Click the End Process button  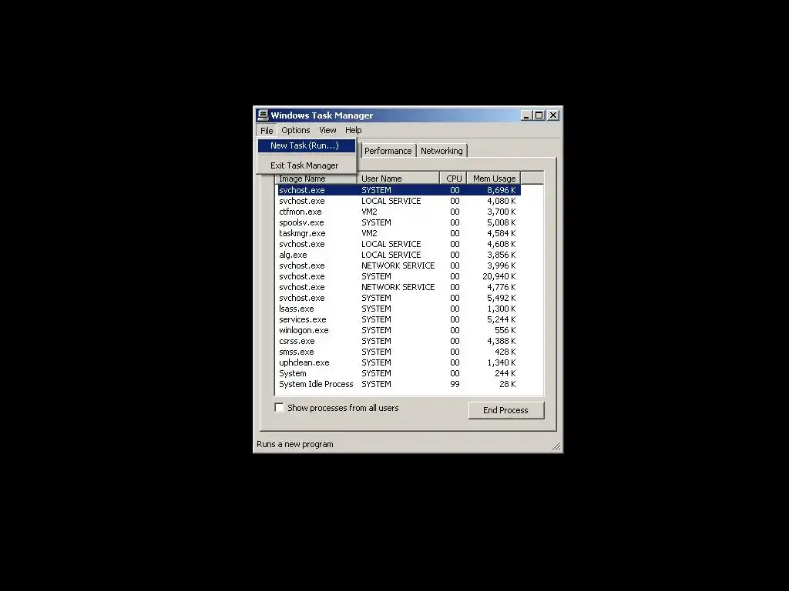tap(505, 410)
